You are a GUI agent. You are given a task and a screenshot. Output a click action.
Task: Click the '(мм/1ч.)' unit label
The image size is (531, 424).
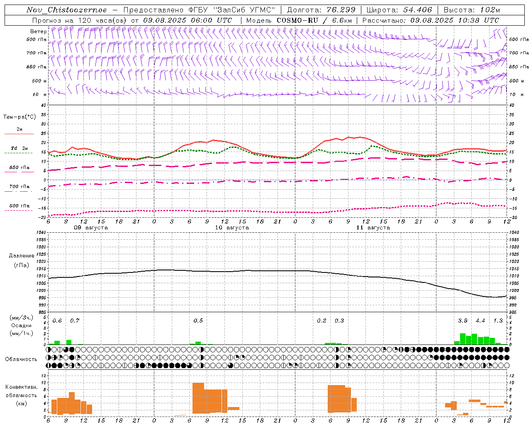(22, 333)
